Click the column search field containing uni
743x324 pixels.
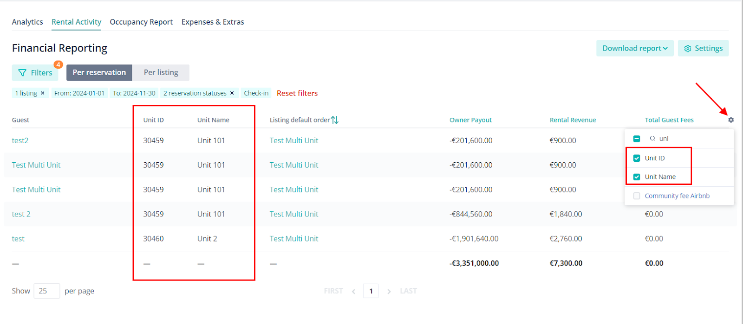click(x=690, y=139)
